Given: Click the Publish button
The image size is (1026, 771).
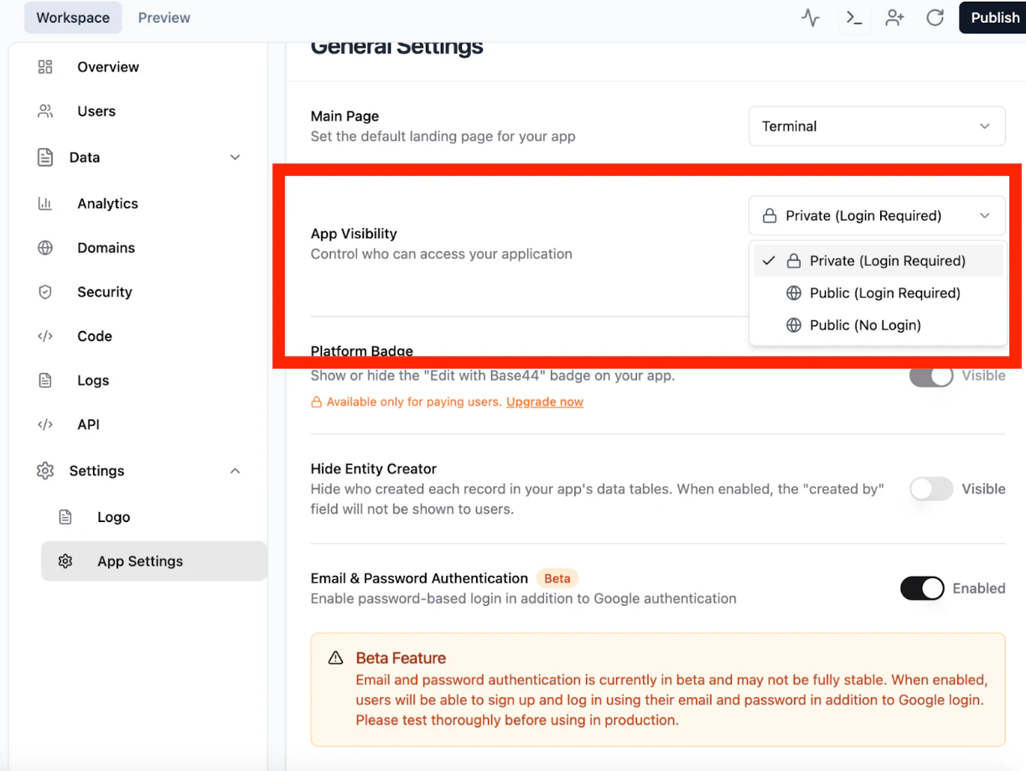Looking at the screenshot, I should (994, 18).
